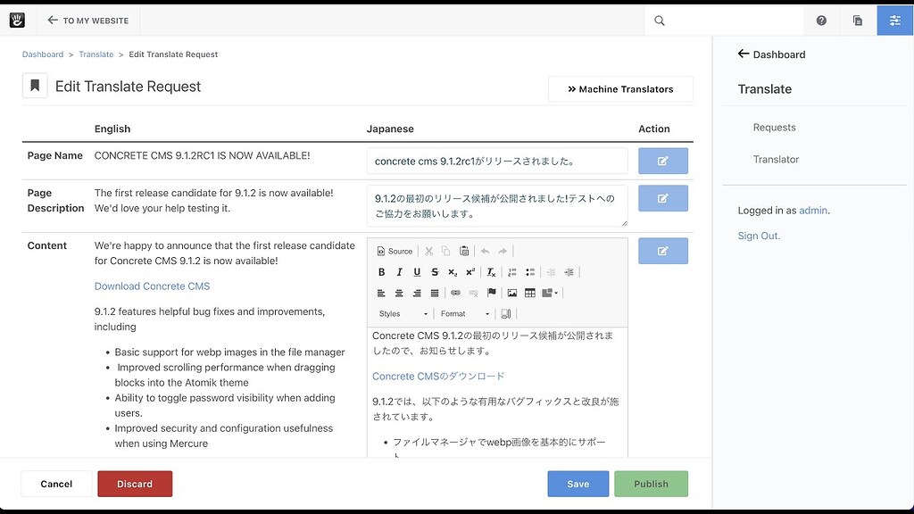Insert a table using the editor toolbar
Image resolution: width=914 pixels, height=514 pixels.
tap(529, 293)
